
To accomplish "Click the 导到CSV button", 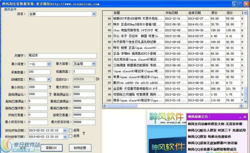I will (51, 148).
